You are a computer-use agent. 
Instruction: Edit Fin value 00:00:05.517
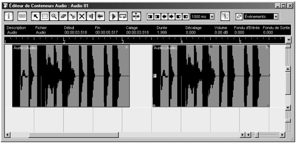(x=106, y=32)
